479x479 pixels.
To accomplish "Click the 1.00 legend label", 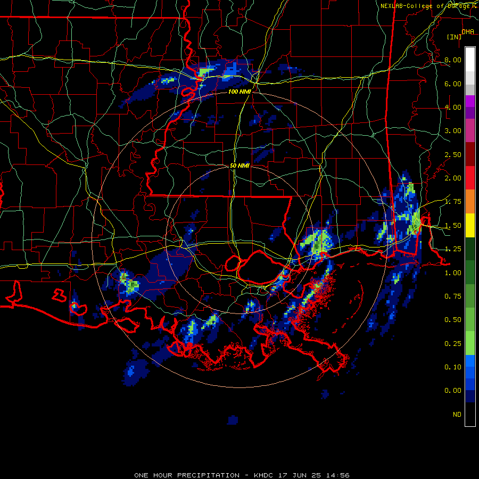I will tap(453, 273).
